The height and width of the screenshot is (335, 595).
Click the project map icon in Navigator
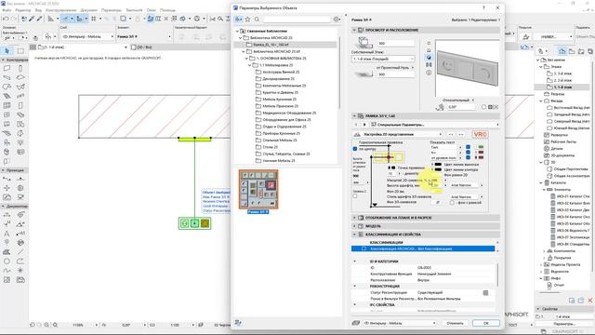tap(562, 51)
